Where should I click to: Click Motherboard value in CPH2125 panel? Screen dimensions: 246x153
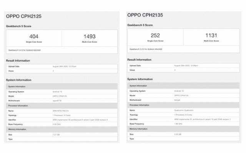click(57, 101)
